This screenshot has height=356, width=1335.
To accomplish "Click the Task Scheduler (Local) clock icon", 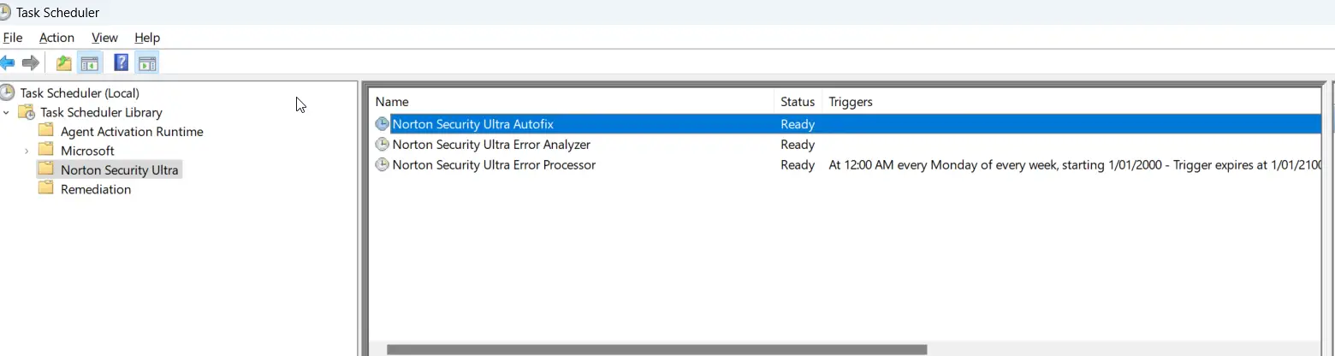I will [x=8, y=92].
